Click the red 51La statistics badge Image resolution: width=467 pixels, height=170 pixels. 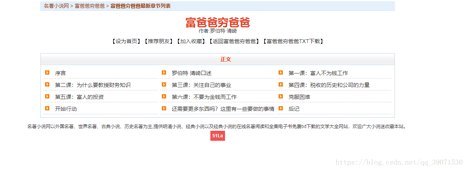(x=218, y=136)
